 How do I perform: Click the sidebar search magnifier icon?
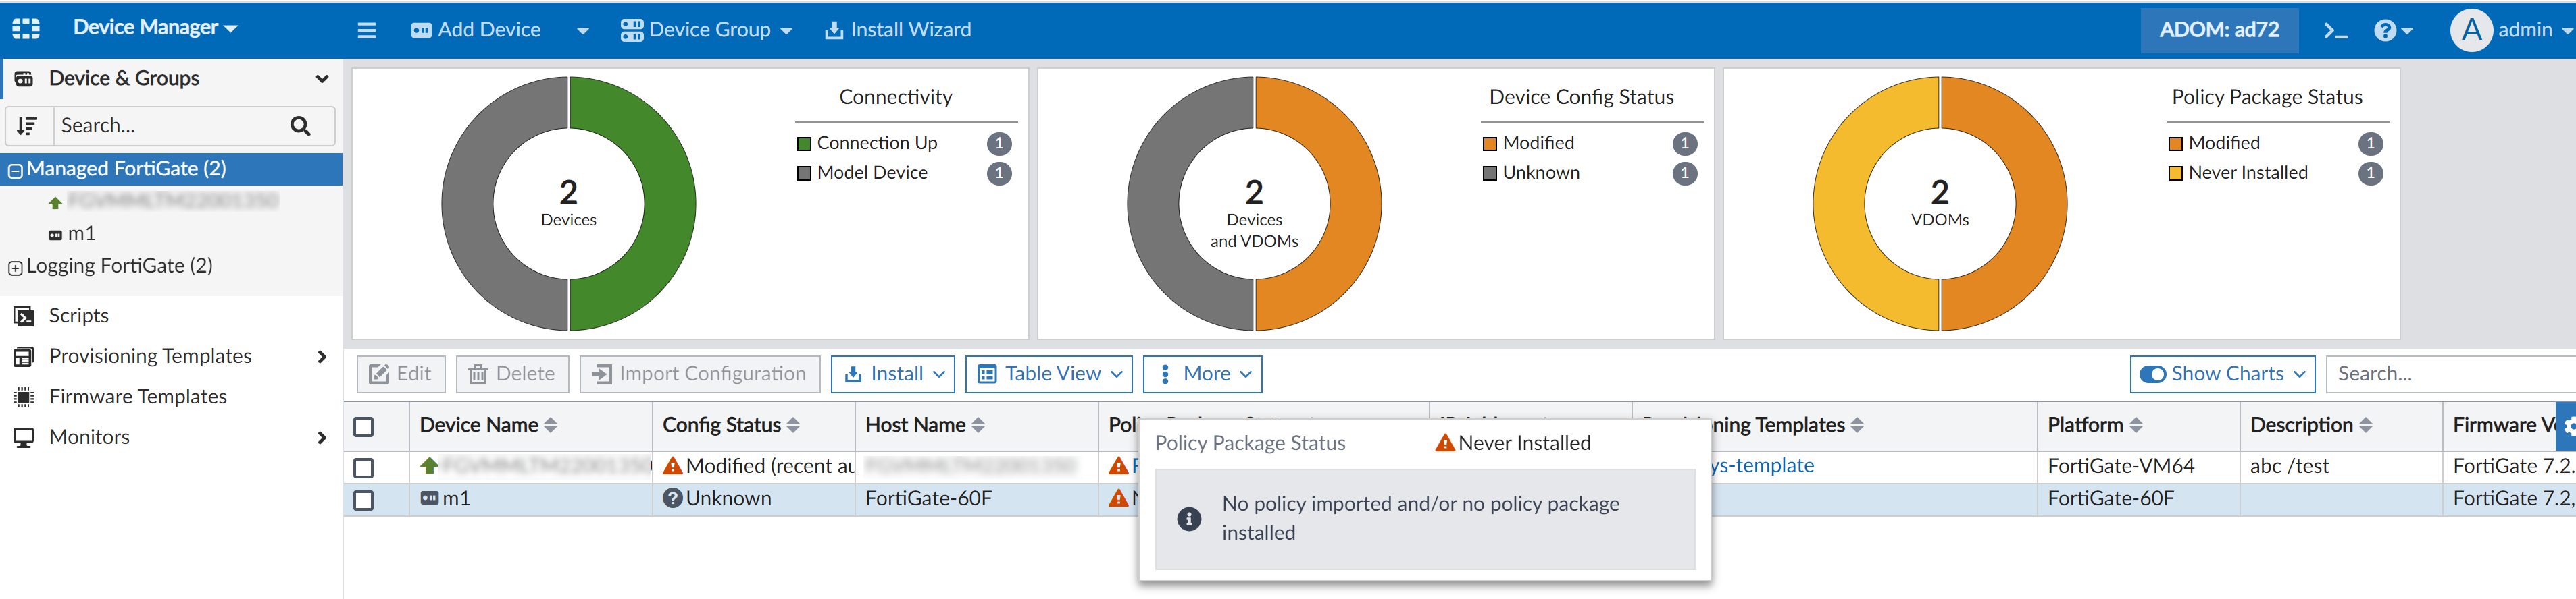point(300,125)
